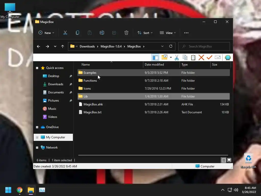This screenshot has height=196, width=261.
Task: Click the Copy icon in command bar
Action: click(77, 33)
